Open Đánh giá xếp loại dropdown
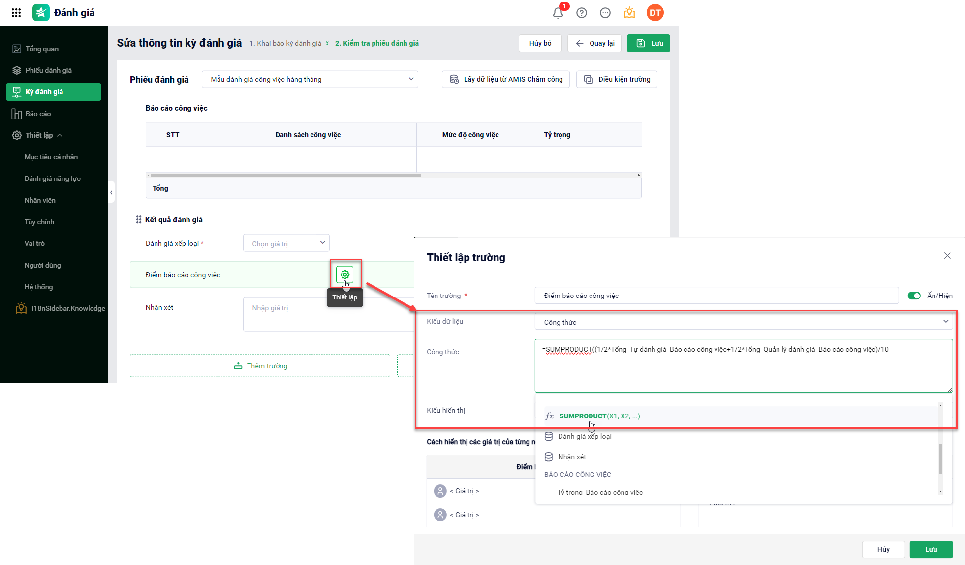Screen dimensions: 965x565 pos(286,243)
